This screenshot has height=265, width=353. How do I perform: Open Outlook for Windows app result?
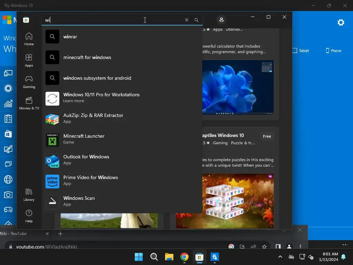point(122,160)
